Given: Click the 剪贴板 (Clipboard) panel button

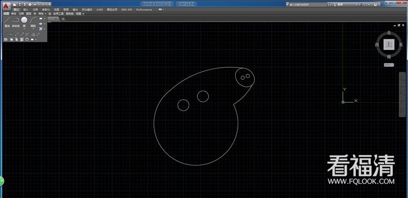Looking at the screenshot, I should [69, 14].
